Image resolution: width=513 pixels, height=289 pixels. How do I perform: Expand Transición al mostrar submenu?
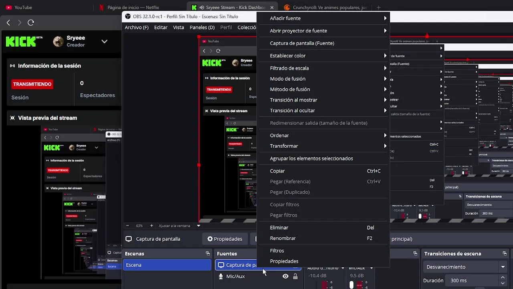323,100
